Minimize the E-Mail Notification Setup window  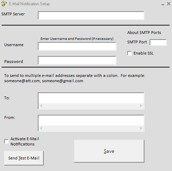point(163,5)
